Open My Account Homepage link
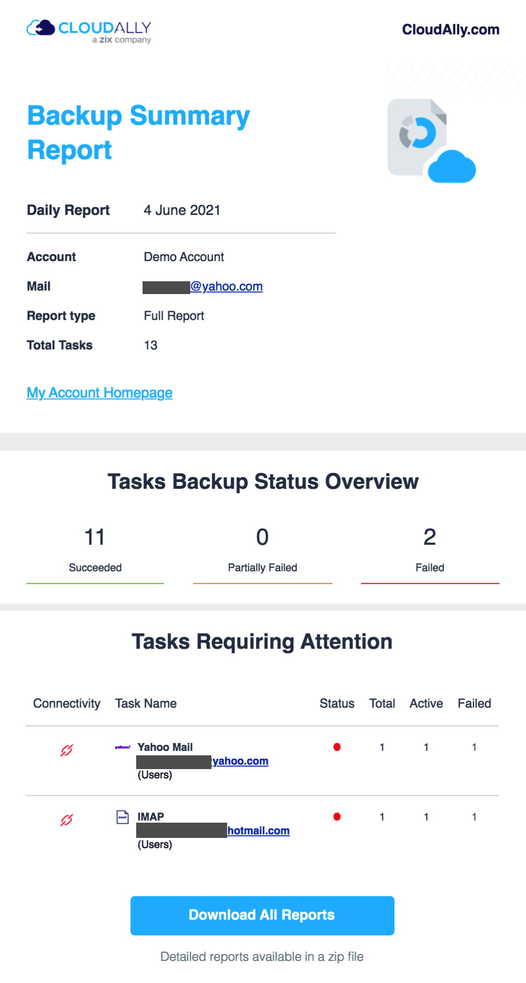526x983 pixels. (100, 392)
